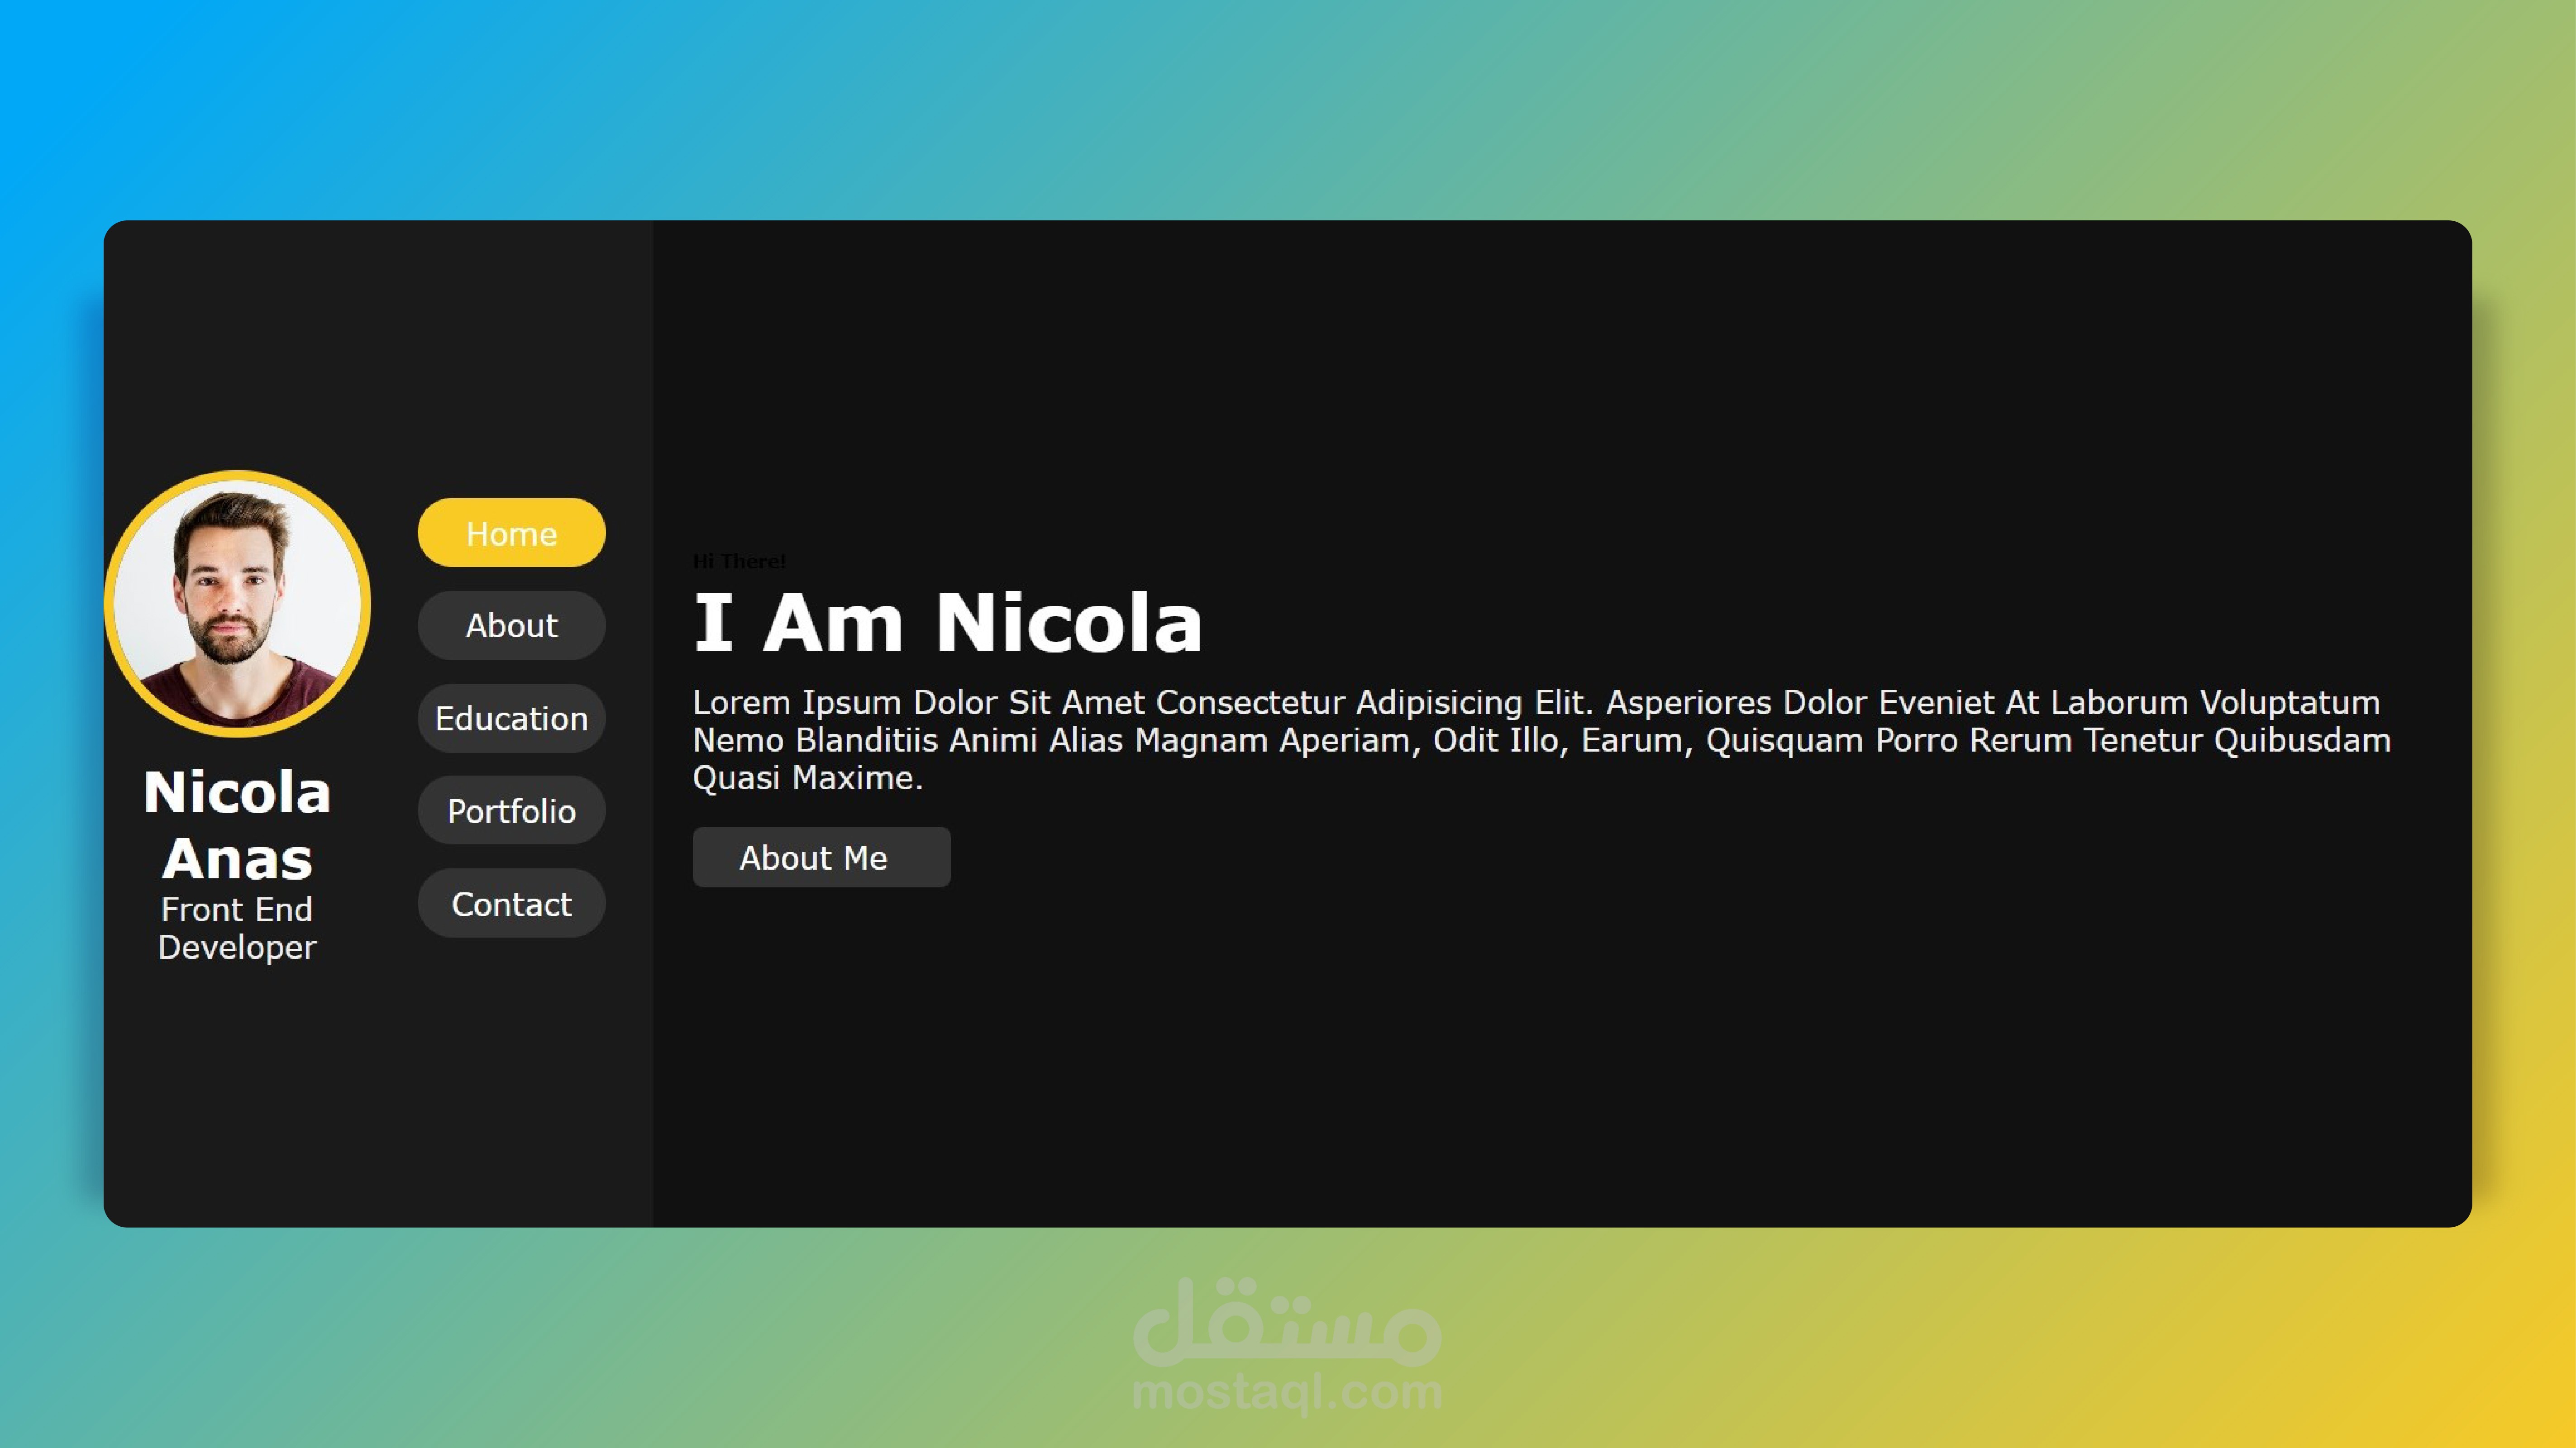
Task: Switch to the Portfolio section
Action: click(511, 811)
